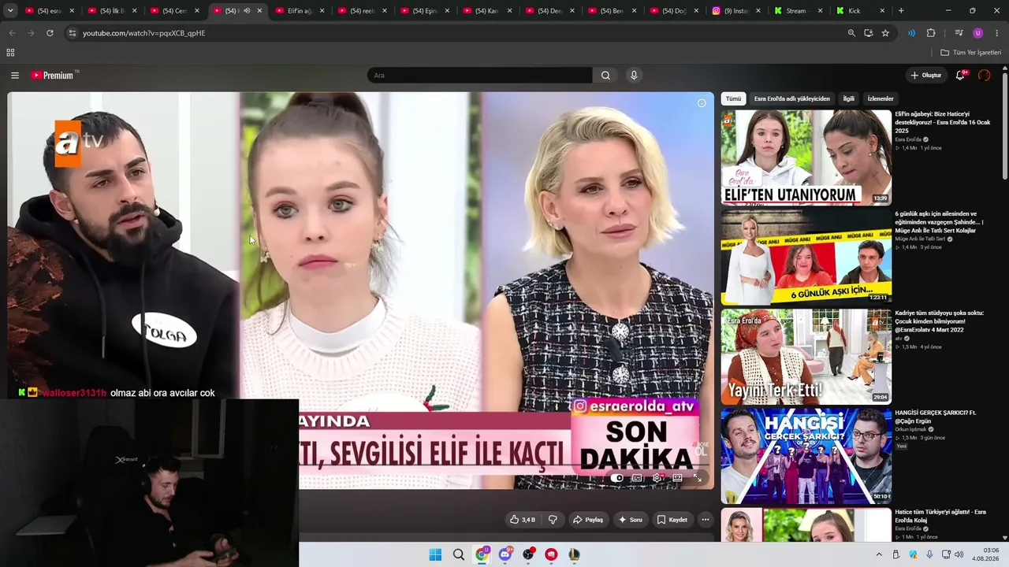This screenshot has width=1009, height=567.
Task: Select the Tümü filter chip
Action: tap(733, 99)
